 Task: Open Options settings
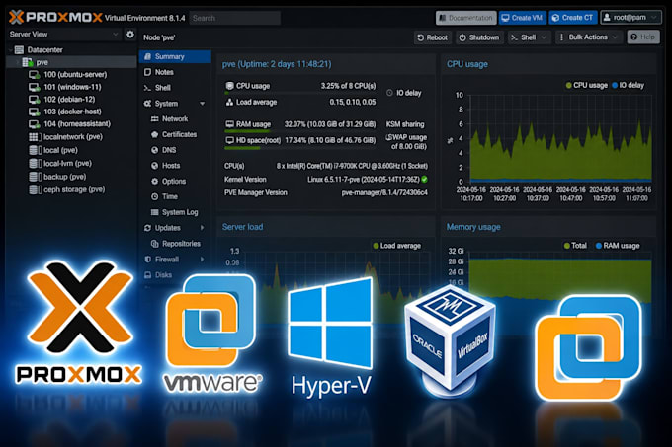168,182
